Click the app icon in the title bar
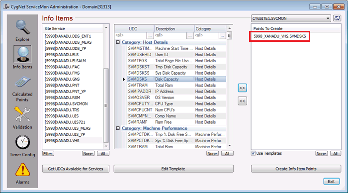This screenshot has height=193, width=348. click(x=6, y=6)
